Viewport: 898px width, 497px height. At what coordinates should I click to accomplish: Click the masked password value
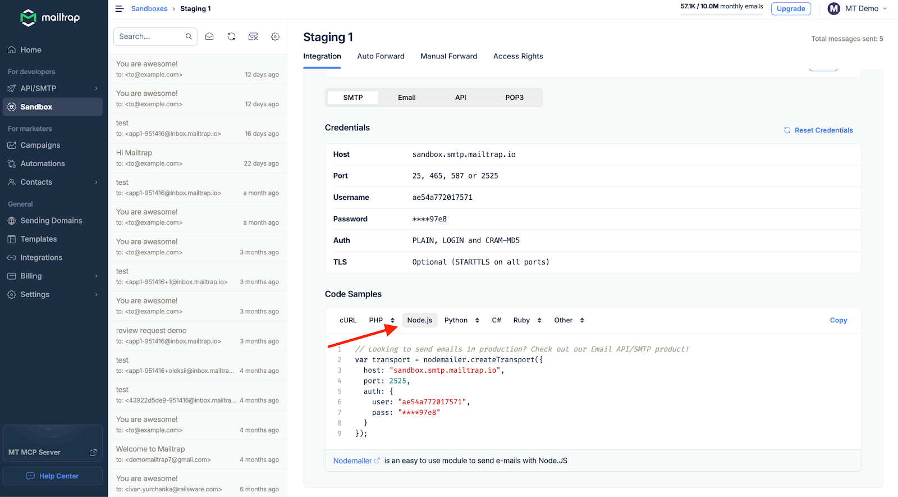429,219
